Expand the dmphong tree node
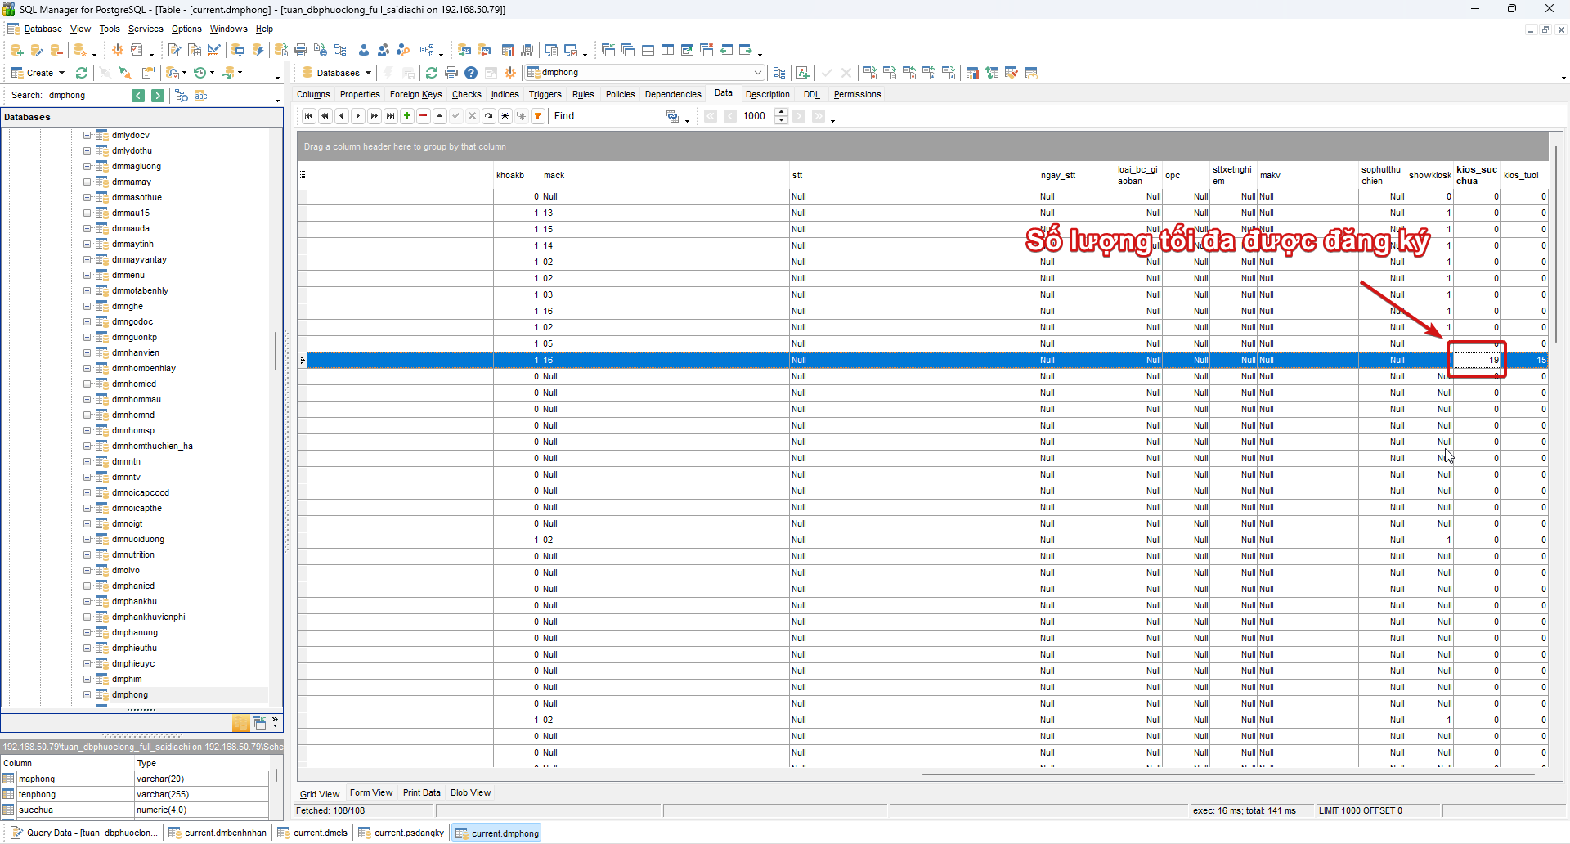Screen dimensions: 1570x844 pyautogui.click(x=87, y=695)
